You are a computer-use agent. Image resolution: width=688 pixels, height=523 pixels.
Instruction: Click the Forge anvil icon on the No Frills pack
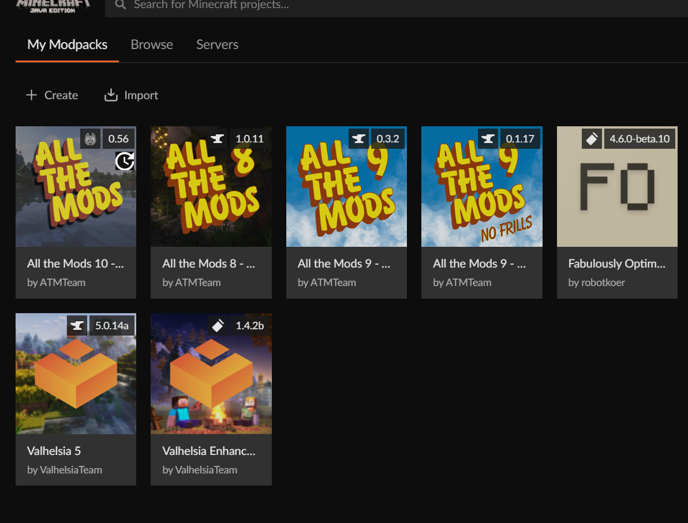point(488,139)
